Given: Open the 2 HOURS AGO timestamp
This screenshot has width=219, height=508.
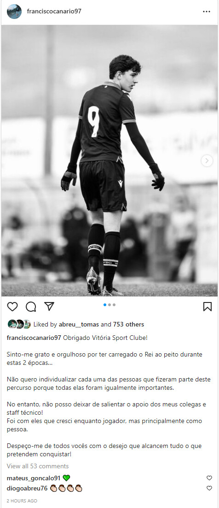Looking at the screenshot, I should tap(22, 501).
